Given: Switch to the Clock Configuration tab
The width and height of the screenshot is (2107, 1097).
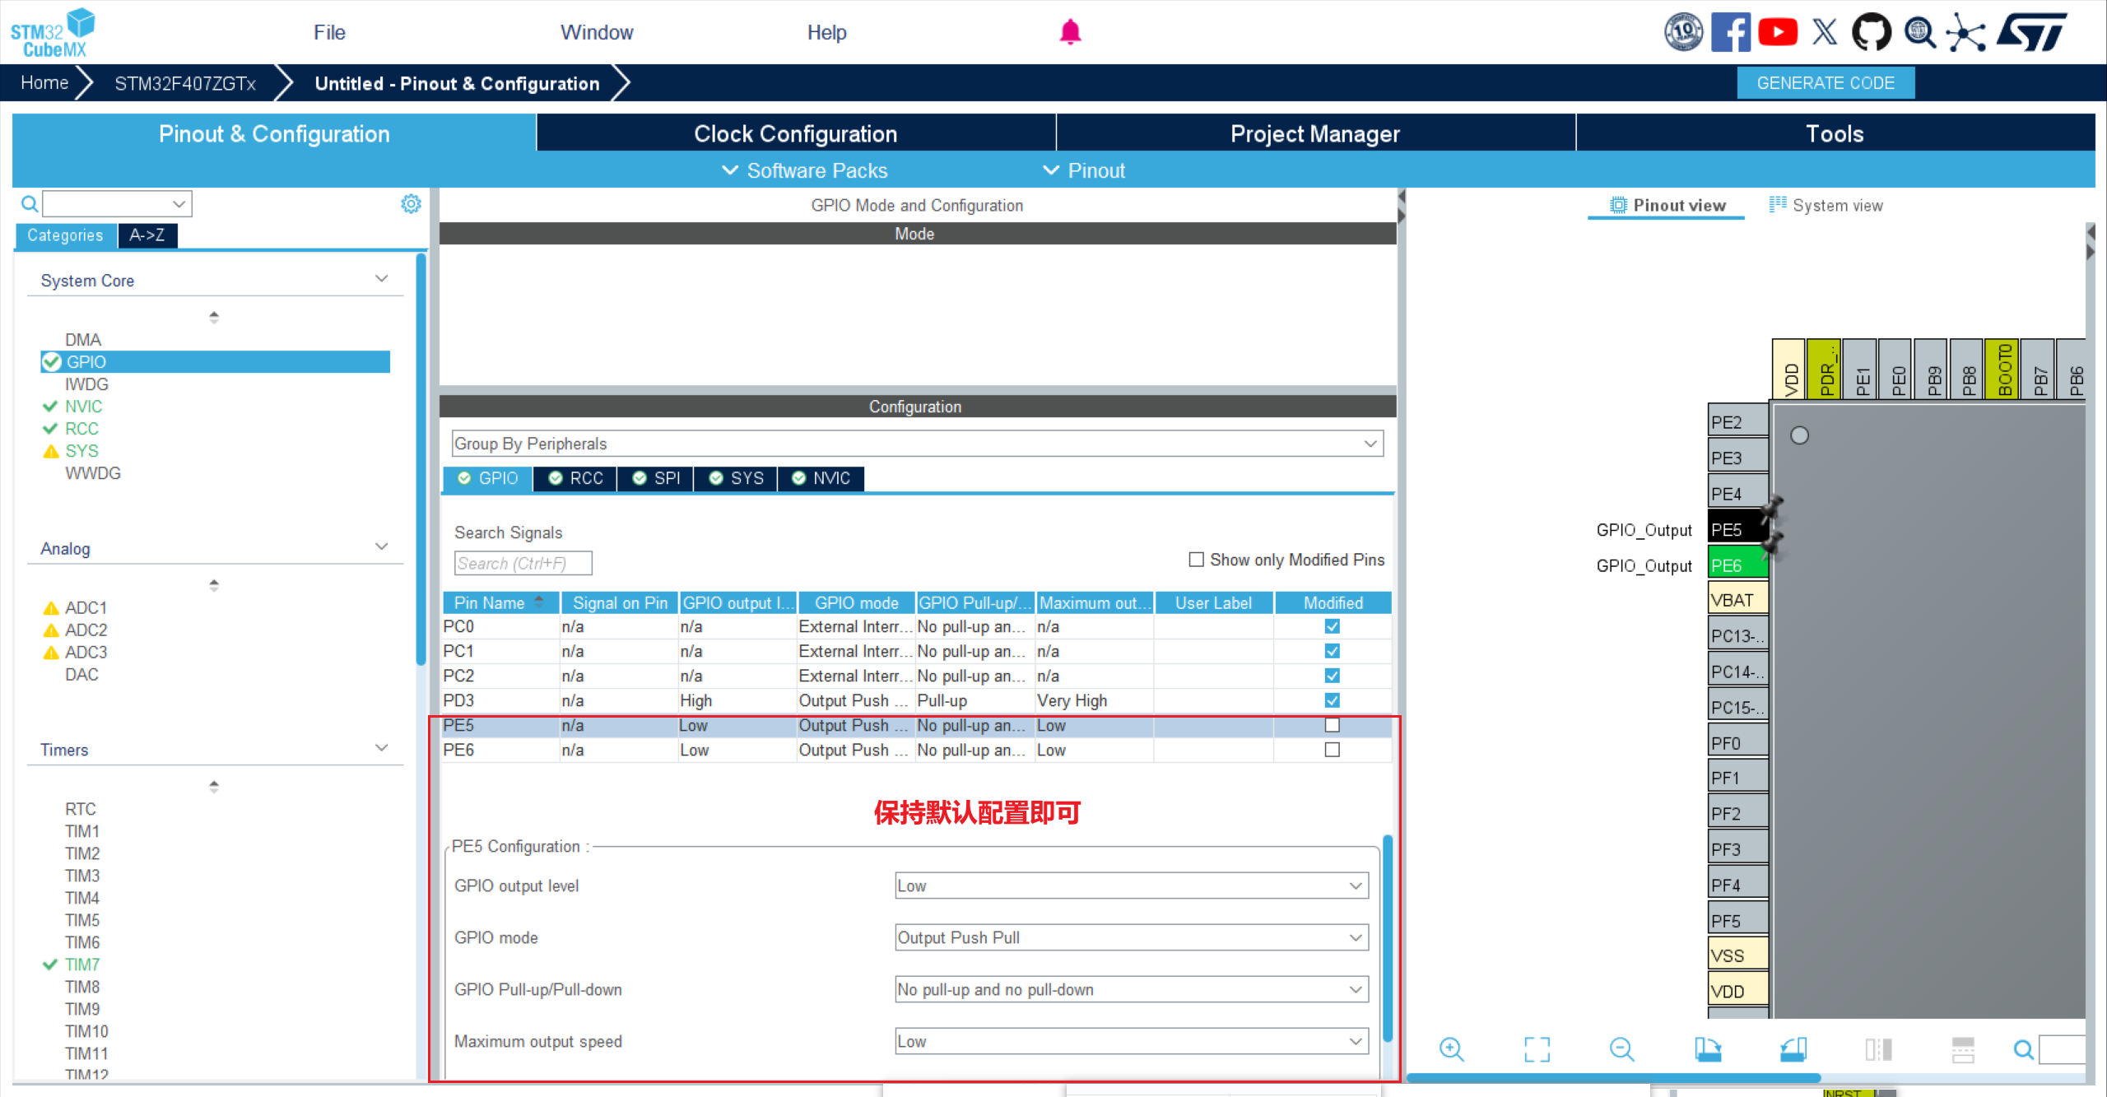Looking at the screenshot, I should [x=795, y=133].
